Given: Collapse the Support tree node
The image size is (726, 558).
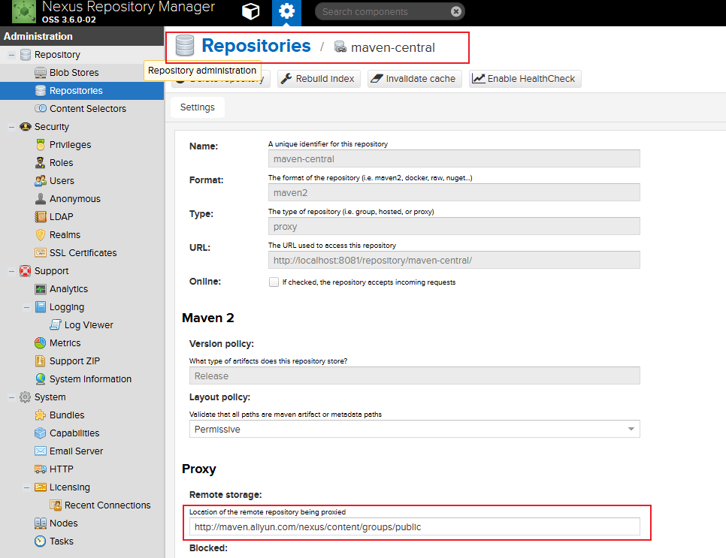Looking at the screenshot, I should pos(11,272).
